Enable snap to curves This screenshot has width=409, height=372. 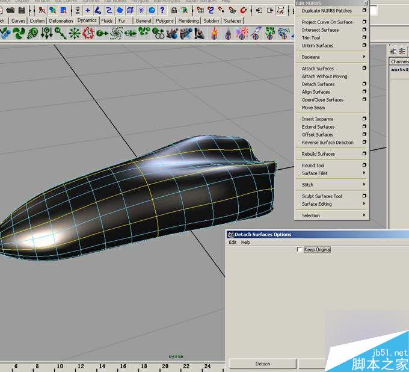click(x=211, y=10)
